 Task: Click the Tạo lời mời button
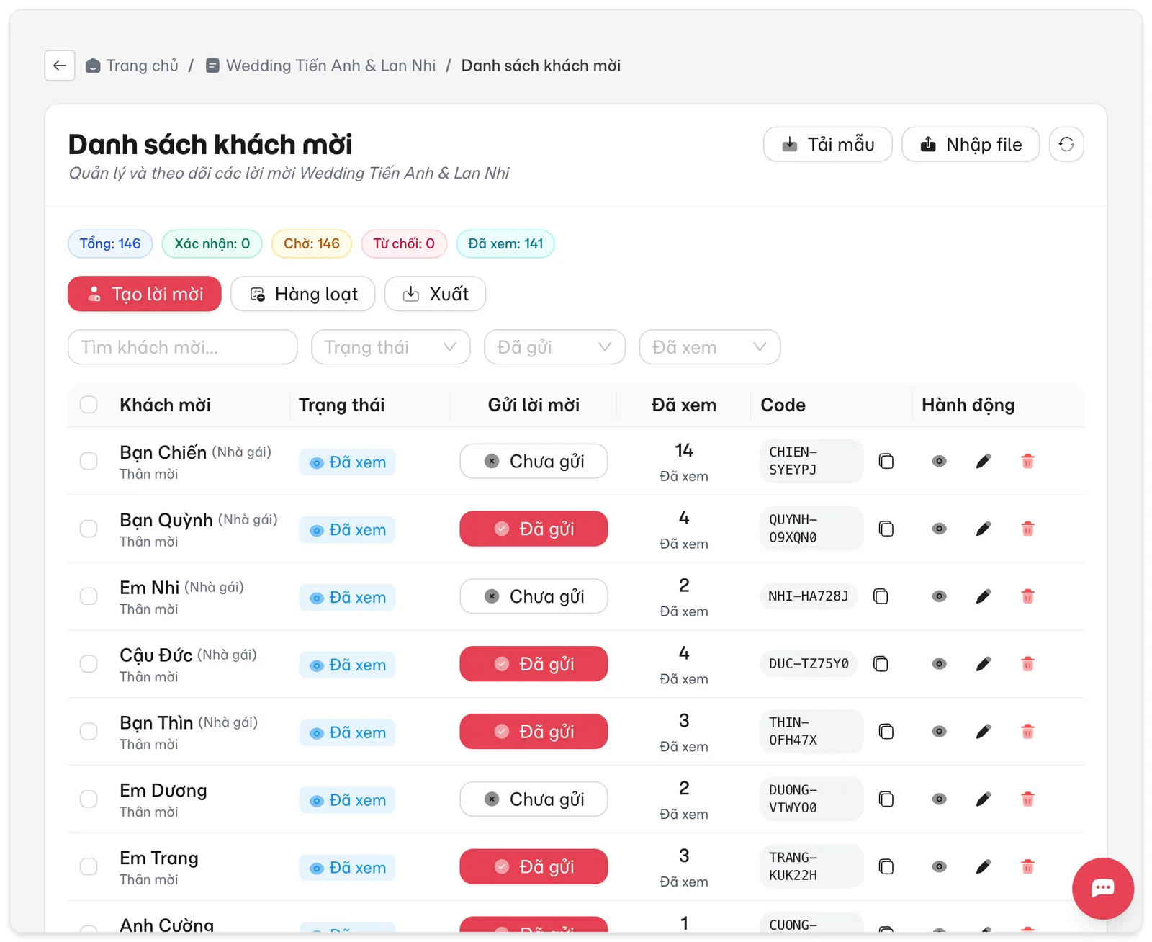click(x=145, y=294)
